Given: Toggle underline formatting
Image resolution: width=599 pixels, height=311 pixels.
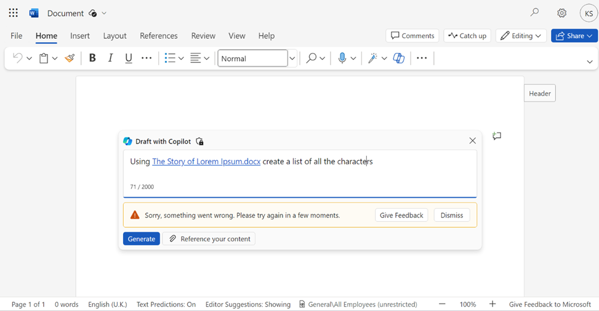Looking at the screenshot, I should (x=128, y=58).
